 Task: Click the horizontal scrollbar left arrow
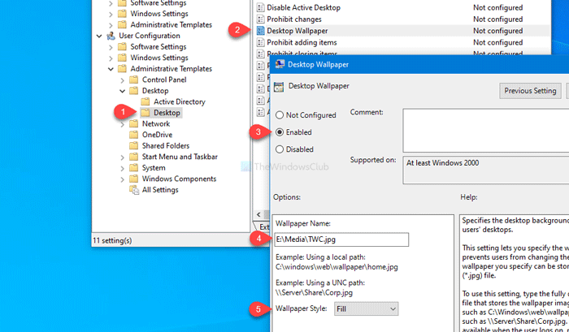[258, 214]
